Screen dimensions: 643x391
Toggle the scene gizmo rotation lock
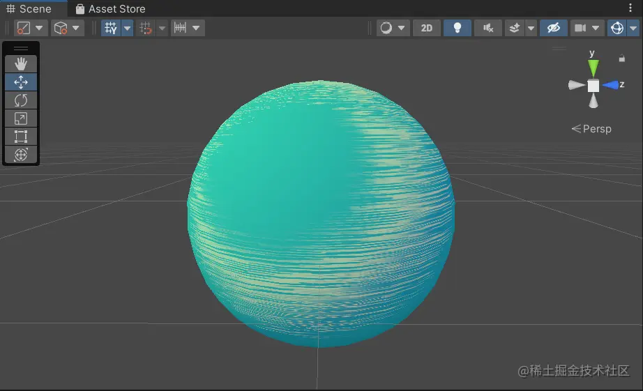(621, 59)
